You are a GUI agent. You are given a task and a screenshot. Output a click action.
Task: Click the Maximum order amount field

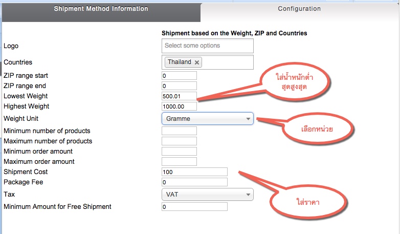179,161
